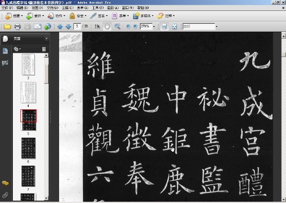The width and height of the screenshot is (286, 203).
Task: Click thumbnail panel scroll down arrow
Action: click(x=46, y=198)
